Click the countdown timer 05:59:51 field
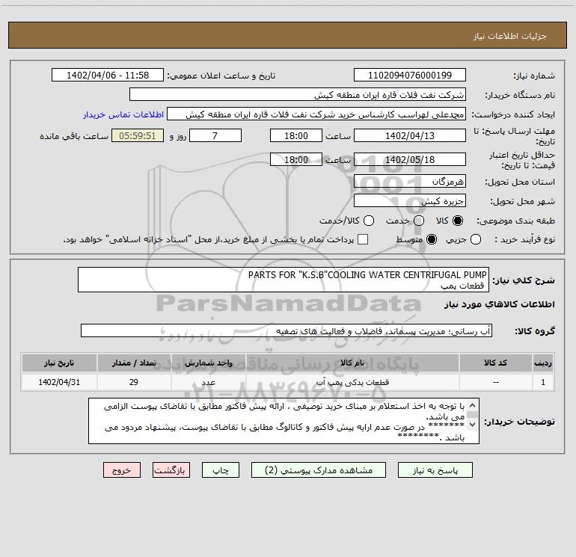The height and width of the screenshot is (557, 576). point(138,135)
